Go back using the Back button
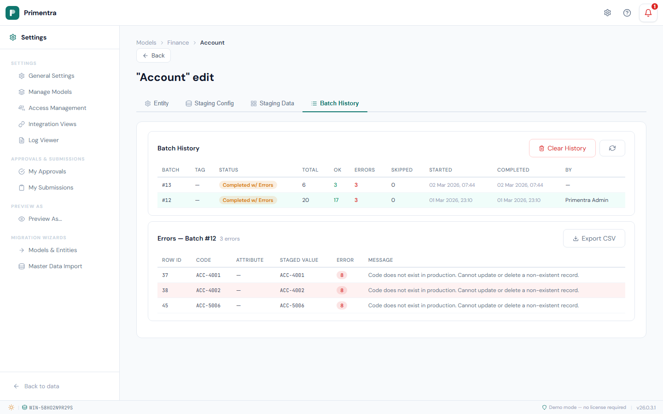663x414 pixels. (153, 56)
